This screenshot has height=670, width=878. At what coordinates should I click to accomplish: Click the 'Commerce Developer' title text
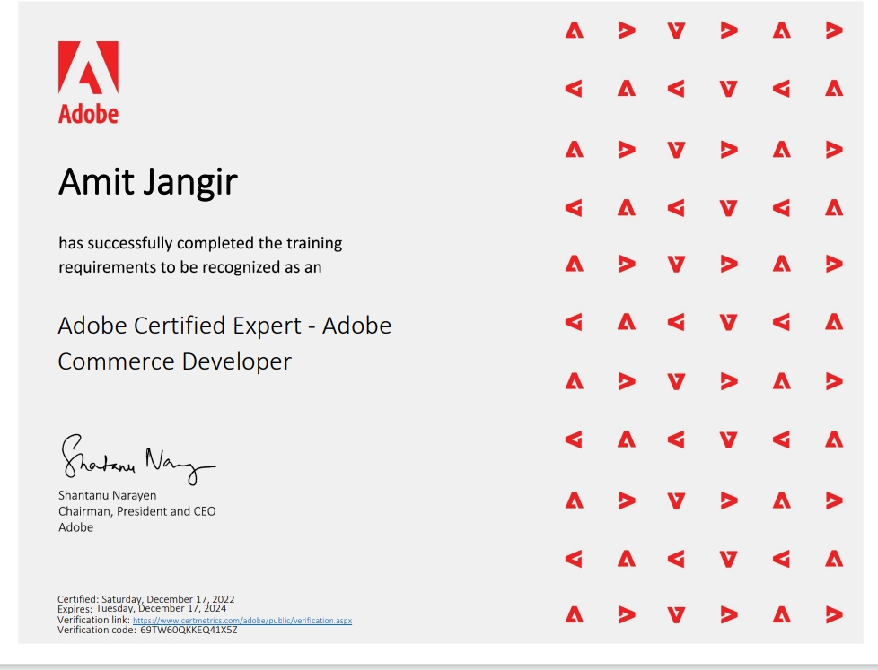(174, 361)
